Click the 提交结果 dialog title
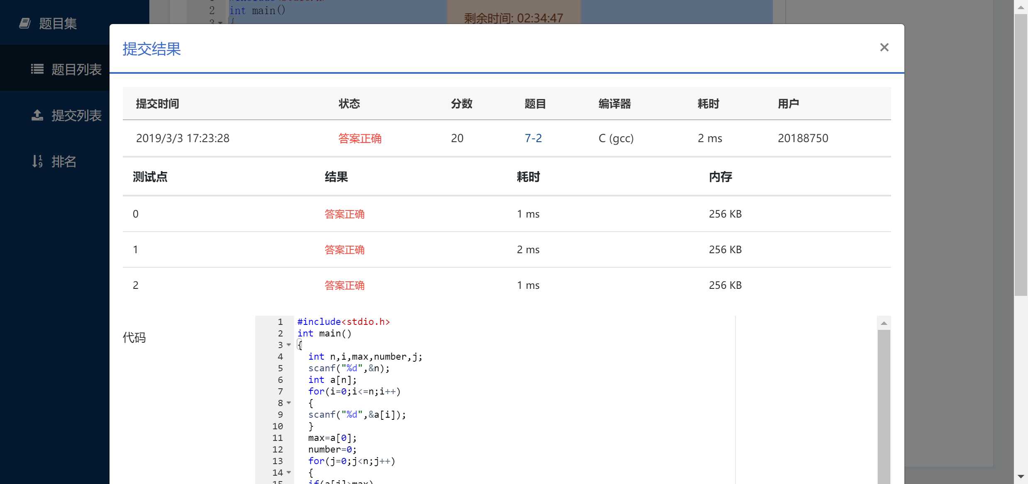1028x484 pixels. coord(152,49)
